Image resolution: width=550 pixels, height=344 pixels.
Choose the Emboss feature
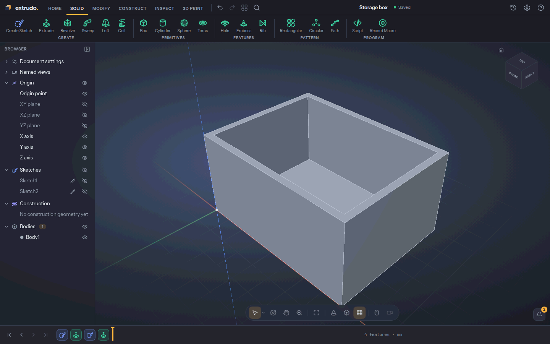tap(244, 26)
